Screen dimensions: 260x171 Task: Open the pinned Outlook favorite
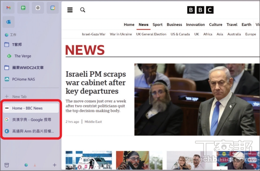pyautogui.click(x=8, y=22)
